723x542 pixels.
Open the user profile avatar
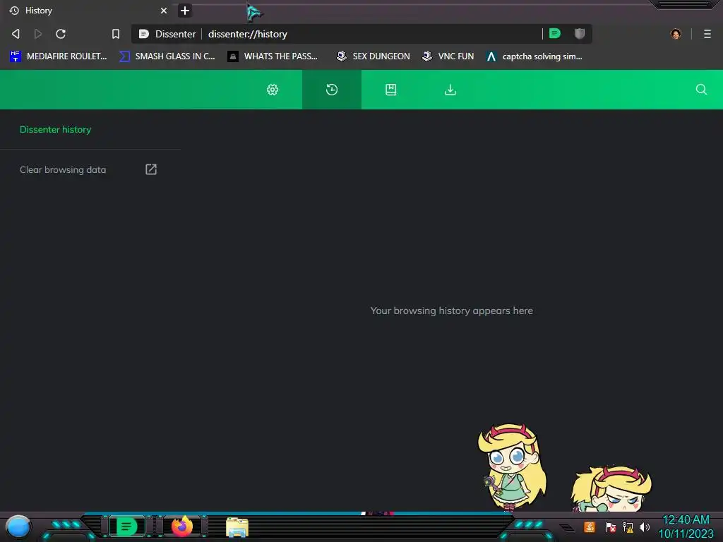(676, 34)
